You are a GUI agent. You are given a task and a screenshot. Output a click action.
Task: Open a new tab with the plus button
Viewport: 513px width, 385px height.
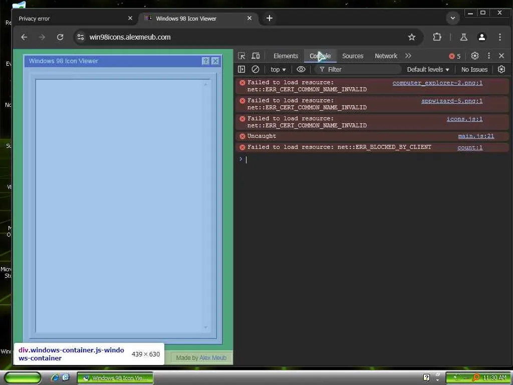click(269, 19)
